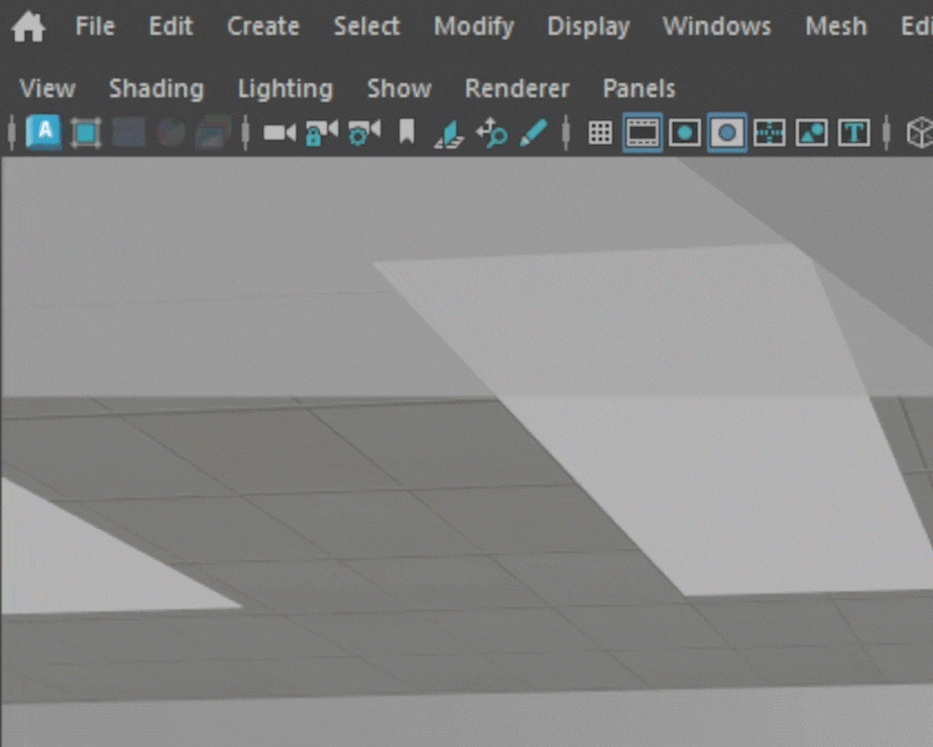Click the Lock Camera icon
Viewport: 933px width, 747px height.
point(321,132)
